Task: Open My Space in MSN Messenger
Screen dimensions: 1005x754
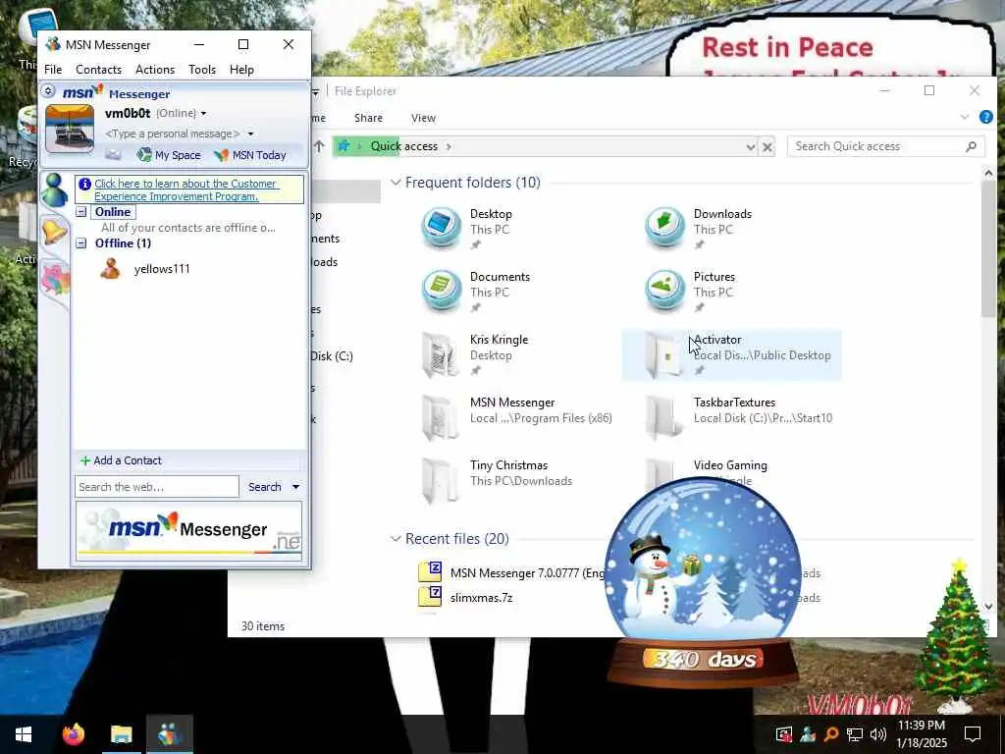Action: (x=169, y=154)
